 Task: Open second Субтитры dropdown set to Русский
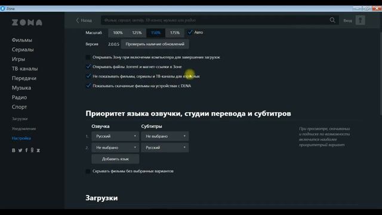click(x=165, y=148)
